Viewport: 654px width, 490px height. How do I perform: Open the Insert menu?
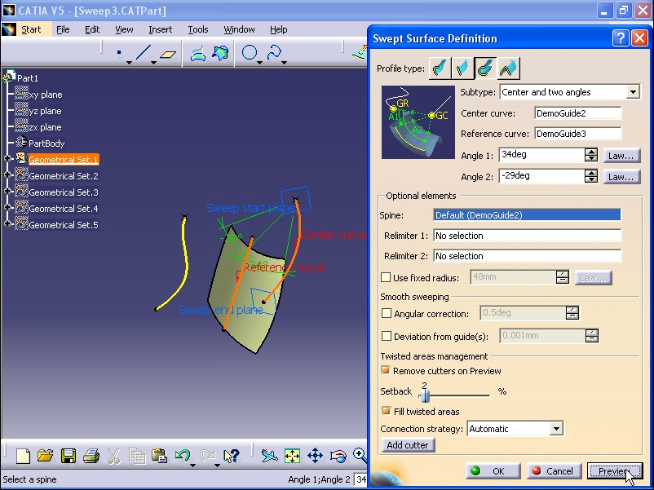point(160,29)
